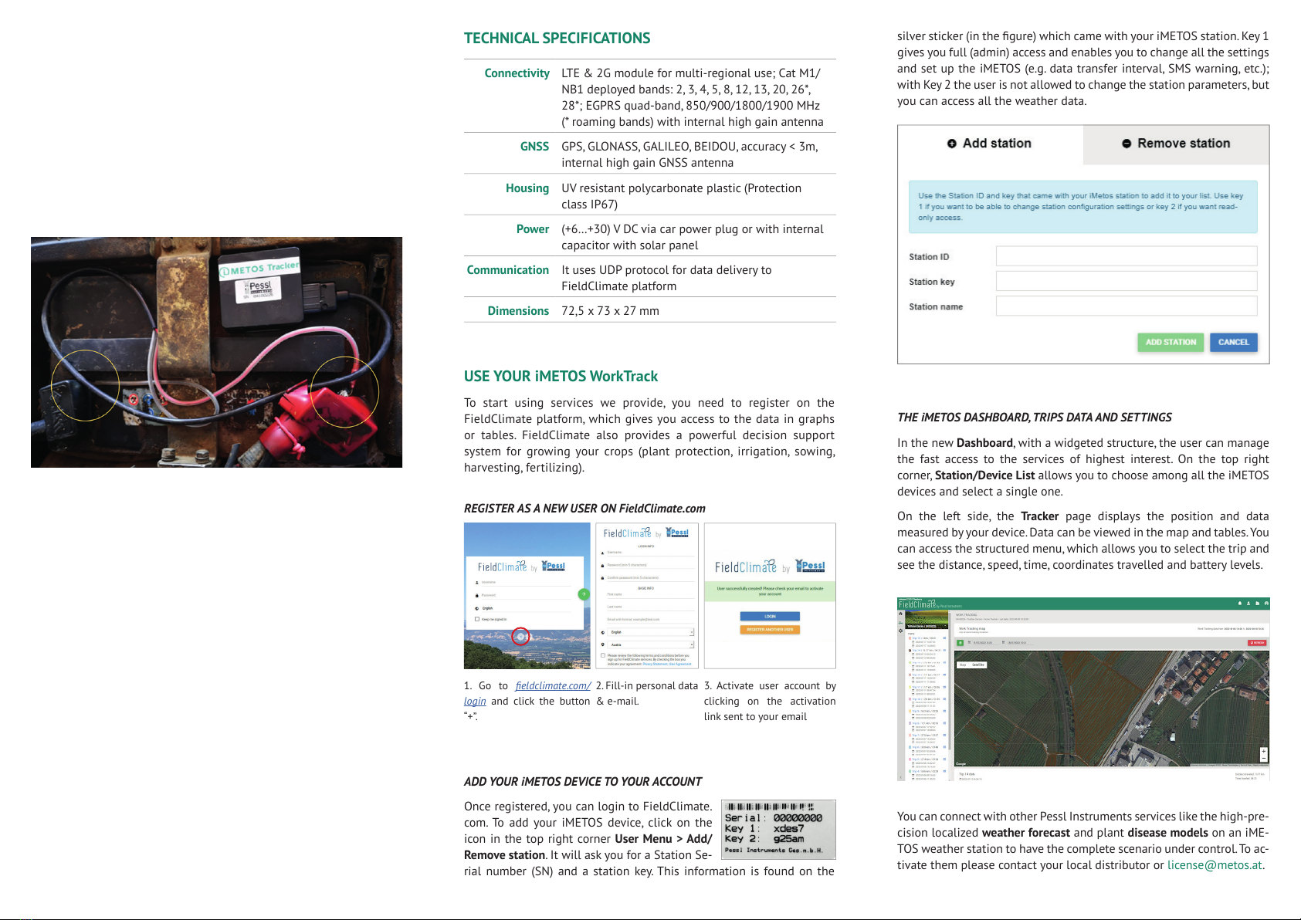Switch to the Add station tab
The image size is (1301, 920).
990,144
